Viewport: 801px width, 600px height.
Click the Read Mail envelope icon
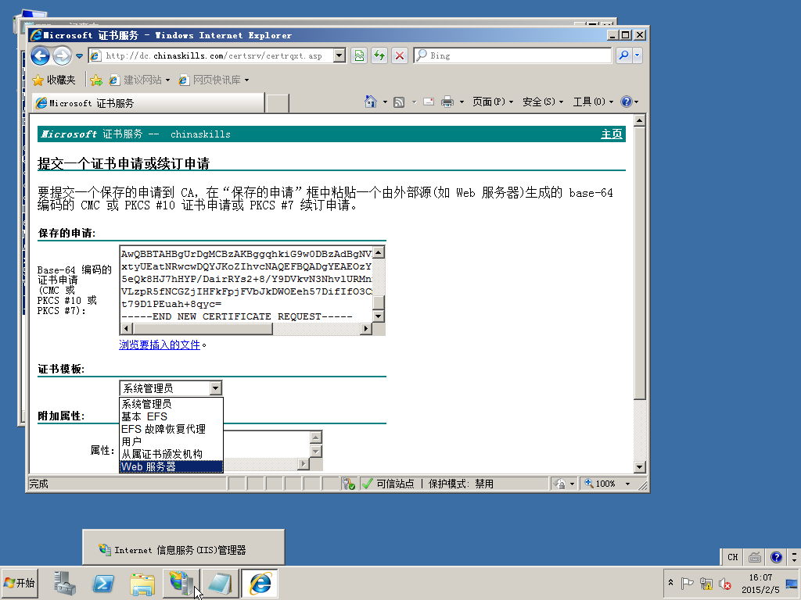coord(429,102)
